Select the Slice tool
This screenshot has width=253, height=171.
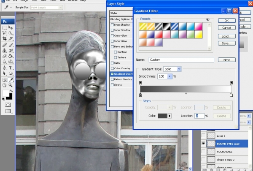click(11, 38)
